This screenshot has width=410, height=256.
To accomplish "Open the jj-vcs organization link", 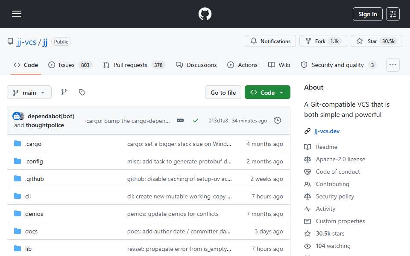I will point(26,42).
